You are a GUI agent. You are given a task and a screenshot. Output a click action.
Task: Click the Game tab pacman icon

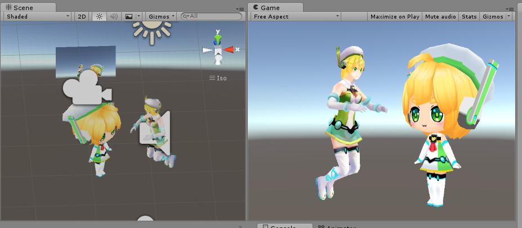click(256, 7)
